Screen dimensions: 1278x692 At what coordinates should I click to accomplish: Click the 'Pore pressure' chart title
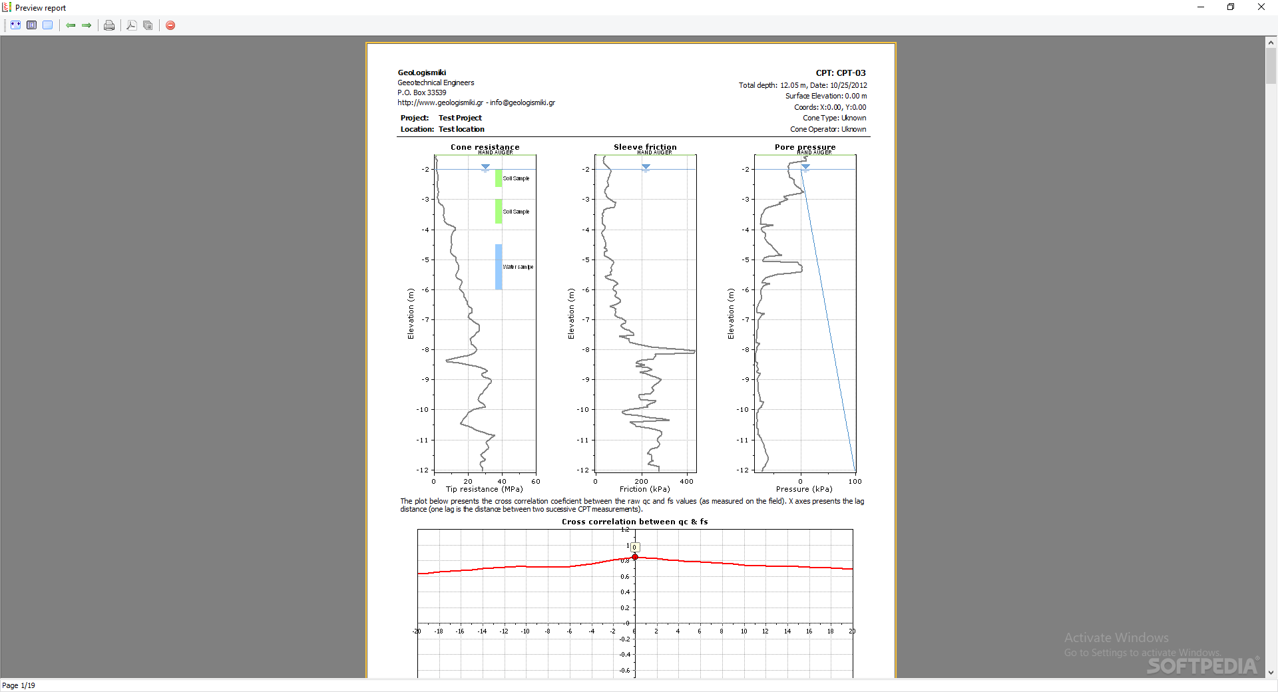(x=805, y=147)
